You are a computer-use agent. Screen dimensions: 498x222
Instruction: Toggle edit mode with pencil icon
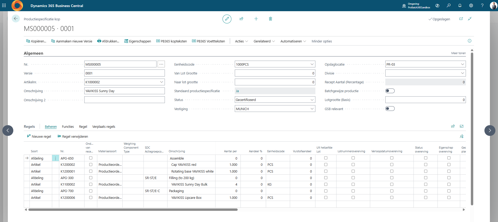227,19
